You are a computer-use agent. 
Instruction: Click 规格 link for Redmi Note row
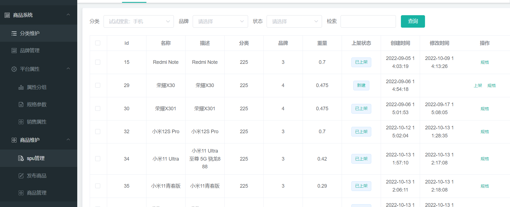tap(485, 62)
